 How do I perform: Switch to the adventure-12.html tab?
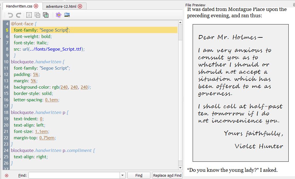61,6
